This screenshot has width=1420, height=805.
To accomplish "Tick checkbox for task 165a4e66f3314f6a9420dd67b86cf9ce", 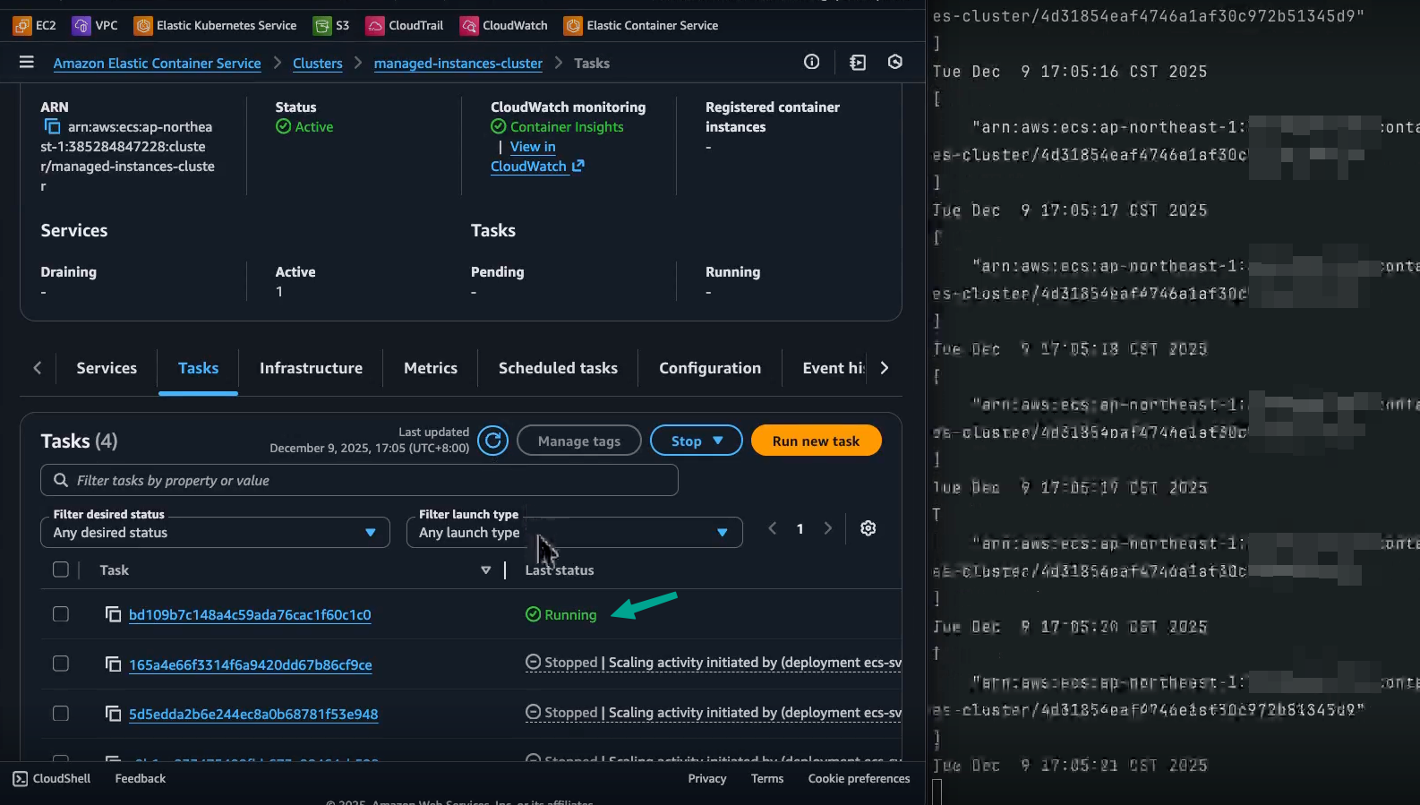I will coord(61,664).
